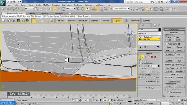This screenshot has width=187, height=105.
Task: Click the Pin Stack icon
Action: click(140, 47)
